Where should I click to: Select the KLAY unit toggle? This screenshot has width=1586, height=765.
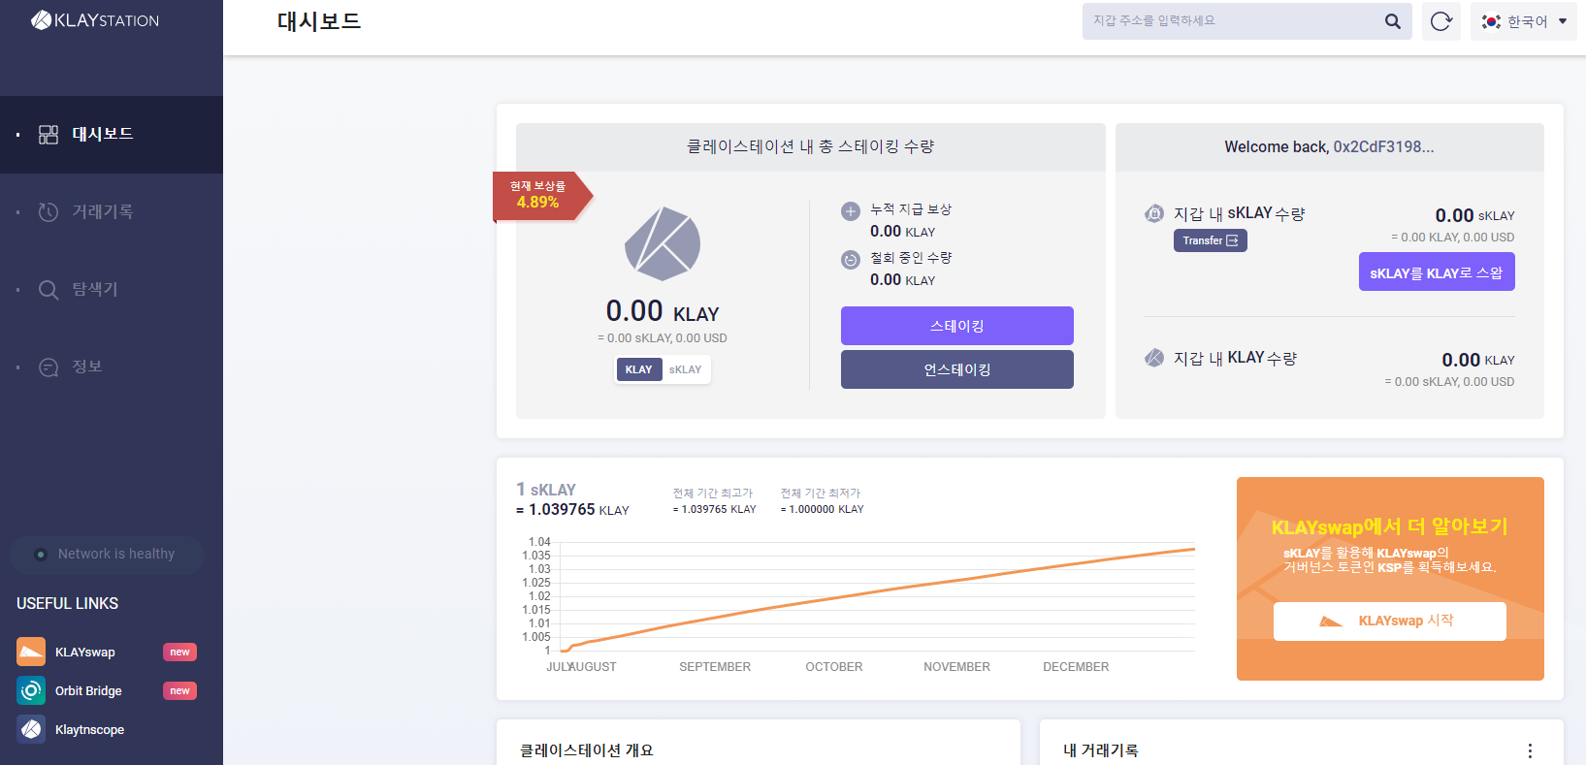click(638, 369)
